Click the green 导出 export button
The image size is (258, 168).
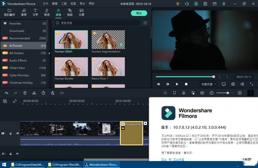pyautogui.click(x=139, y=13)
